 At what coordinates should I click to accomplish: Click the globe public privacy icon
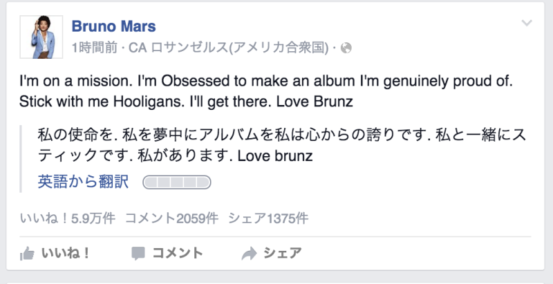(347, 48)
